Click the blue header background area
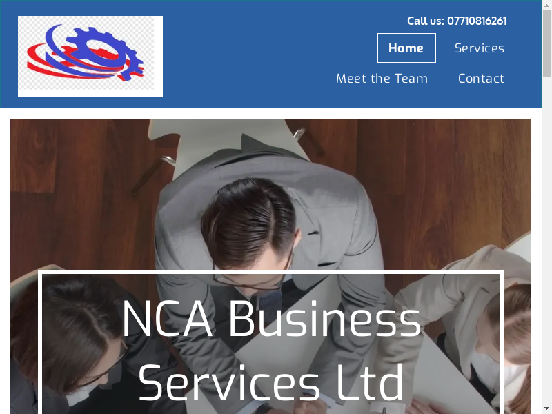This screenshot has width=552, height=414. (246, 55)
